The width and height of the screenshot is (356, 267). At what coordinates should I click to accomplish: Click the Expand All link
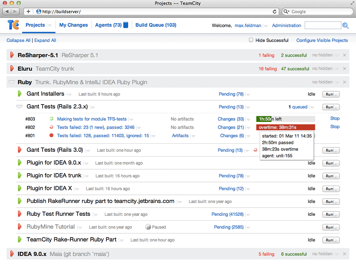tap(45, 40)
